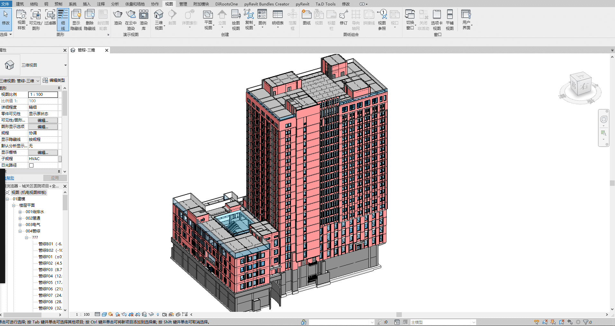Click 编辑 button for 显示栅格
The image size is (615, 326).
[43, 152]
